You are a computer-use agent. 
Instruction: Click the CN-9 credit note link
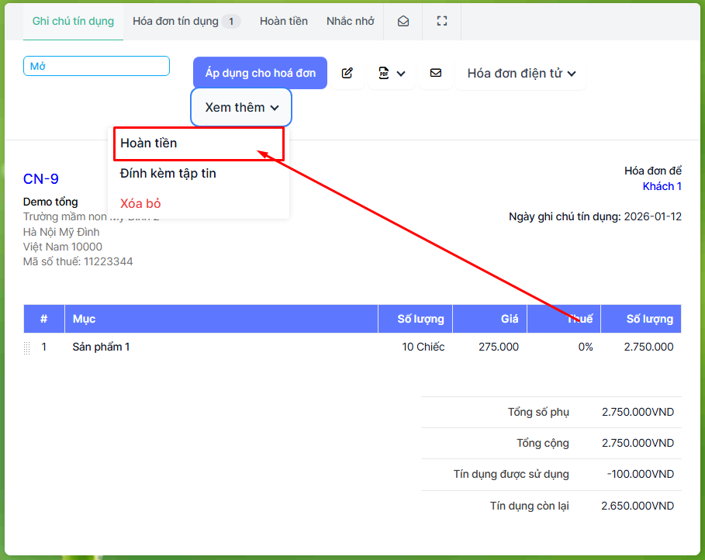41,179
